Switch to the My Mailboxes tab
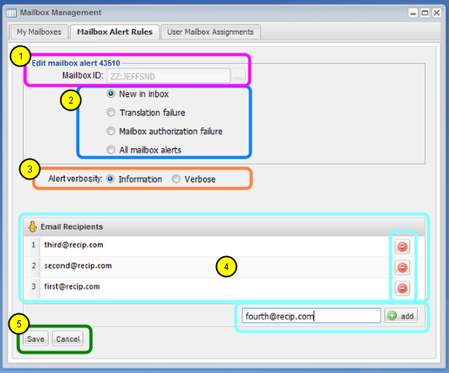 tap(39, 32)
